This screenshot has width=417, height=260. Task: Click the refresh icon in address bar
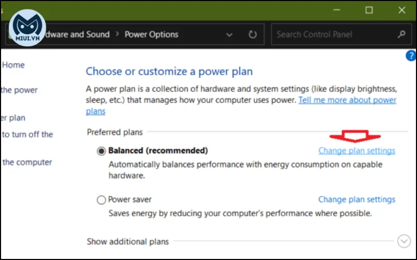pos(252,34)
